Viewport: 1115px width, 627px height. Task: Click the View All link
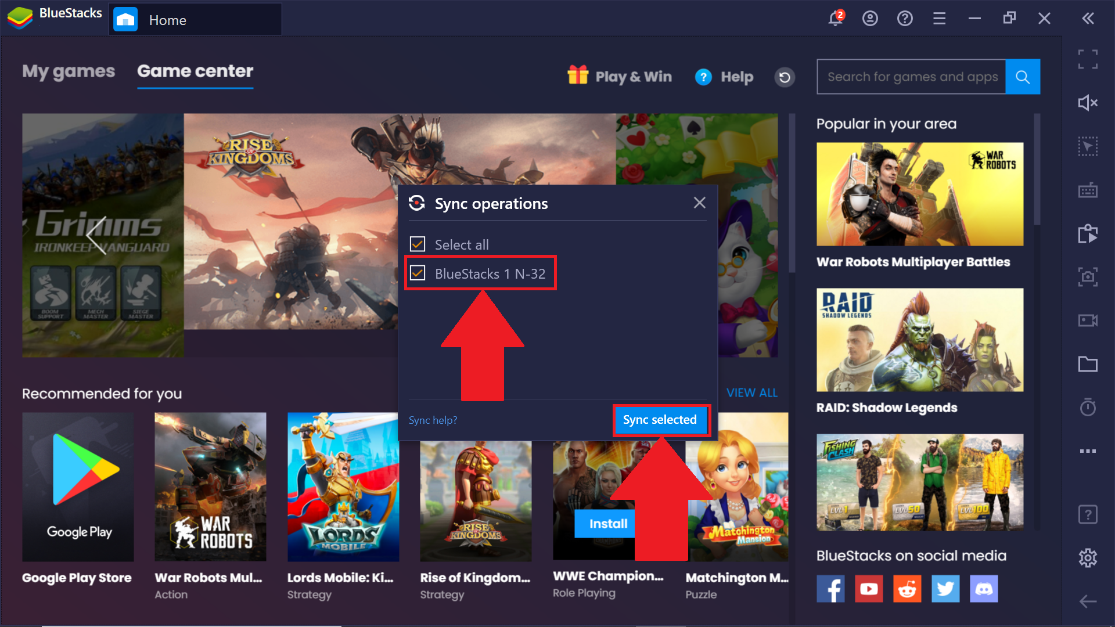[x=751, y=393]
